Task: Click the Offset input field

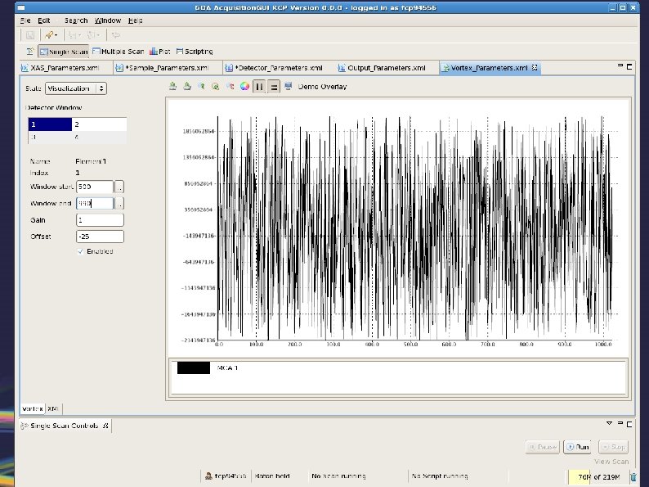Action: 99,237
